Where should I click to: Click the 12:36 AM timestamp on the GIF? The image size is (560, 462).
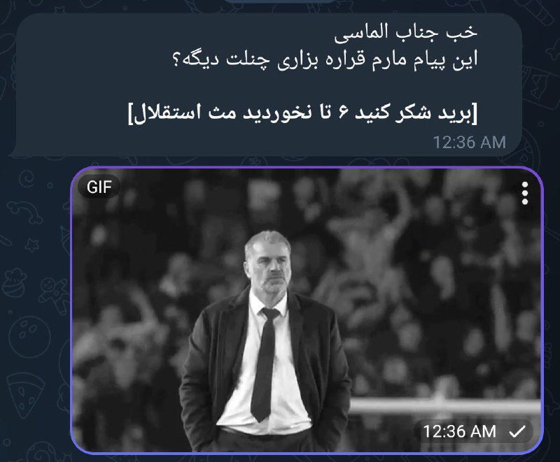tap(460, 432)
